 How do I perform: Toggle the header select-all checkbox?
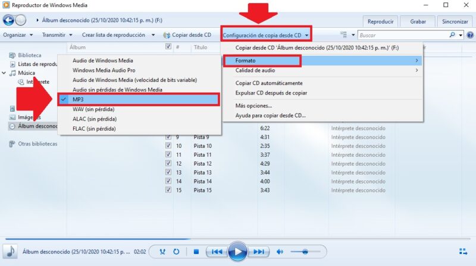[x=168, y=46]
